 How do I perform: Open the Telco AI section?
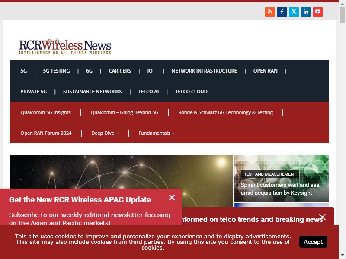point(148,92)
